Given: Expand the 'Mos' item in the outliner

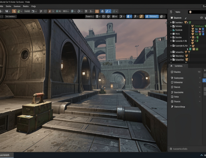Looking at the screenshot, I should click(171, 34).
